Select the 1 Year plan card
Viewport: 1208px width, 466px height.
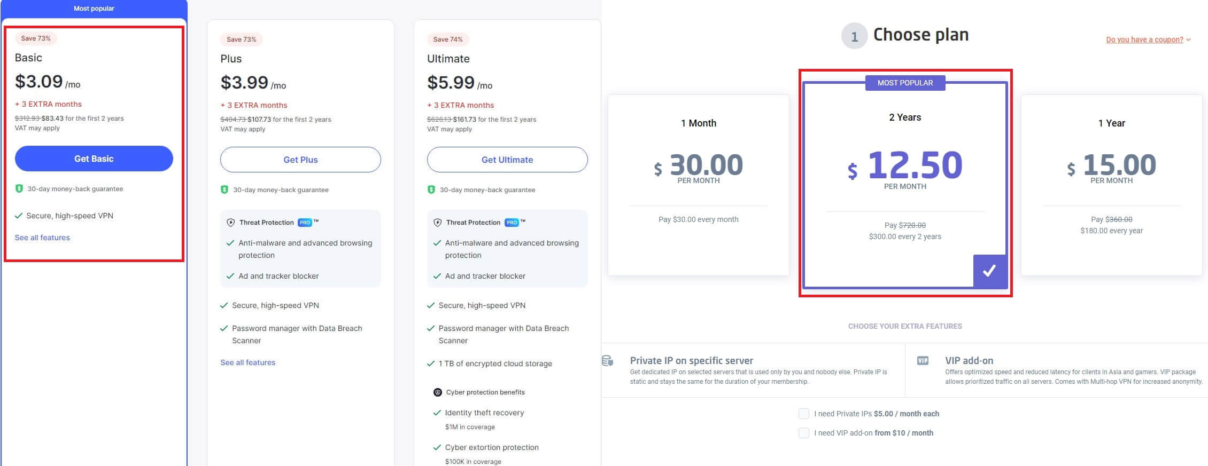1111,185
